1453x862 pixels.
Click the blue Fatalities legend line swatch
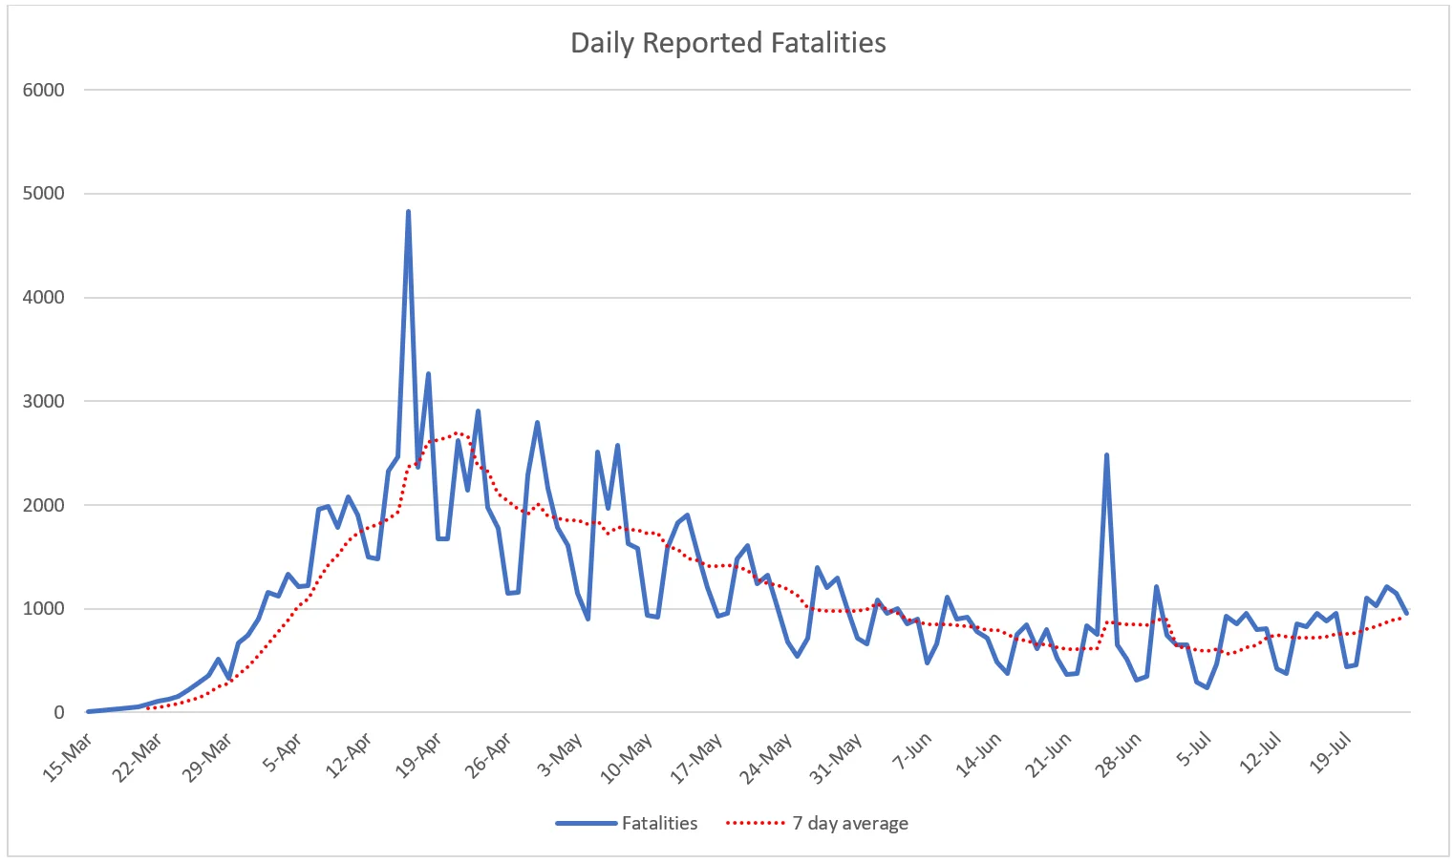coord(587,823)
